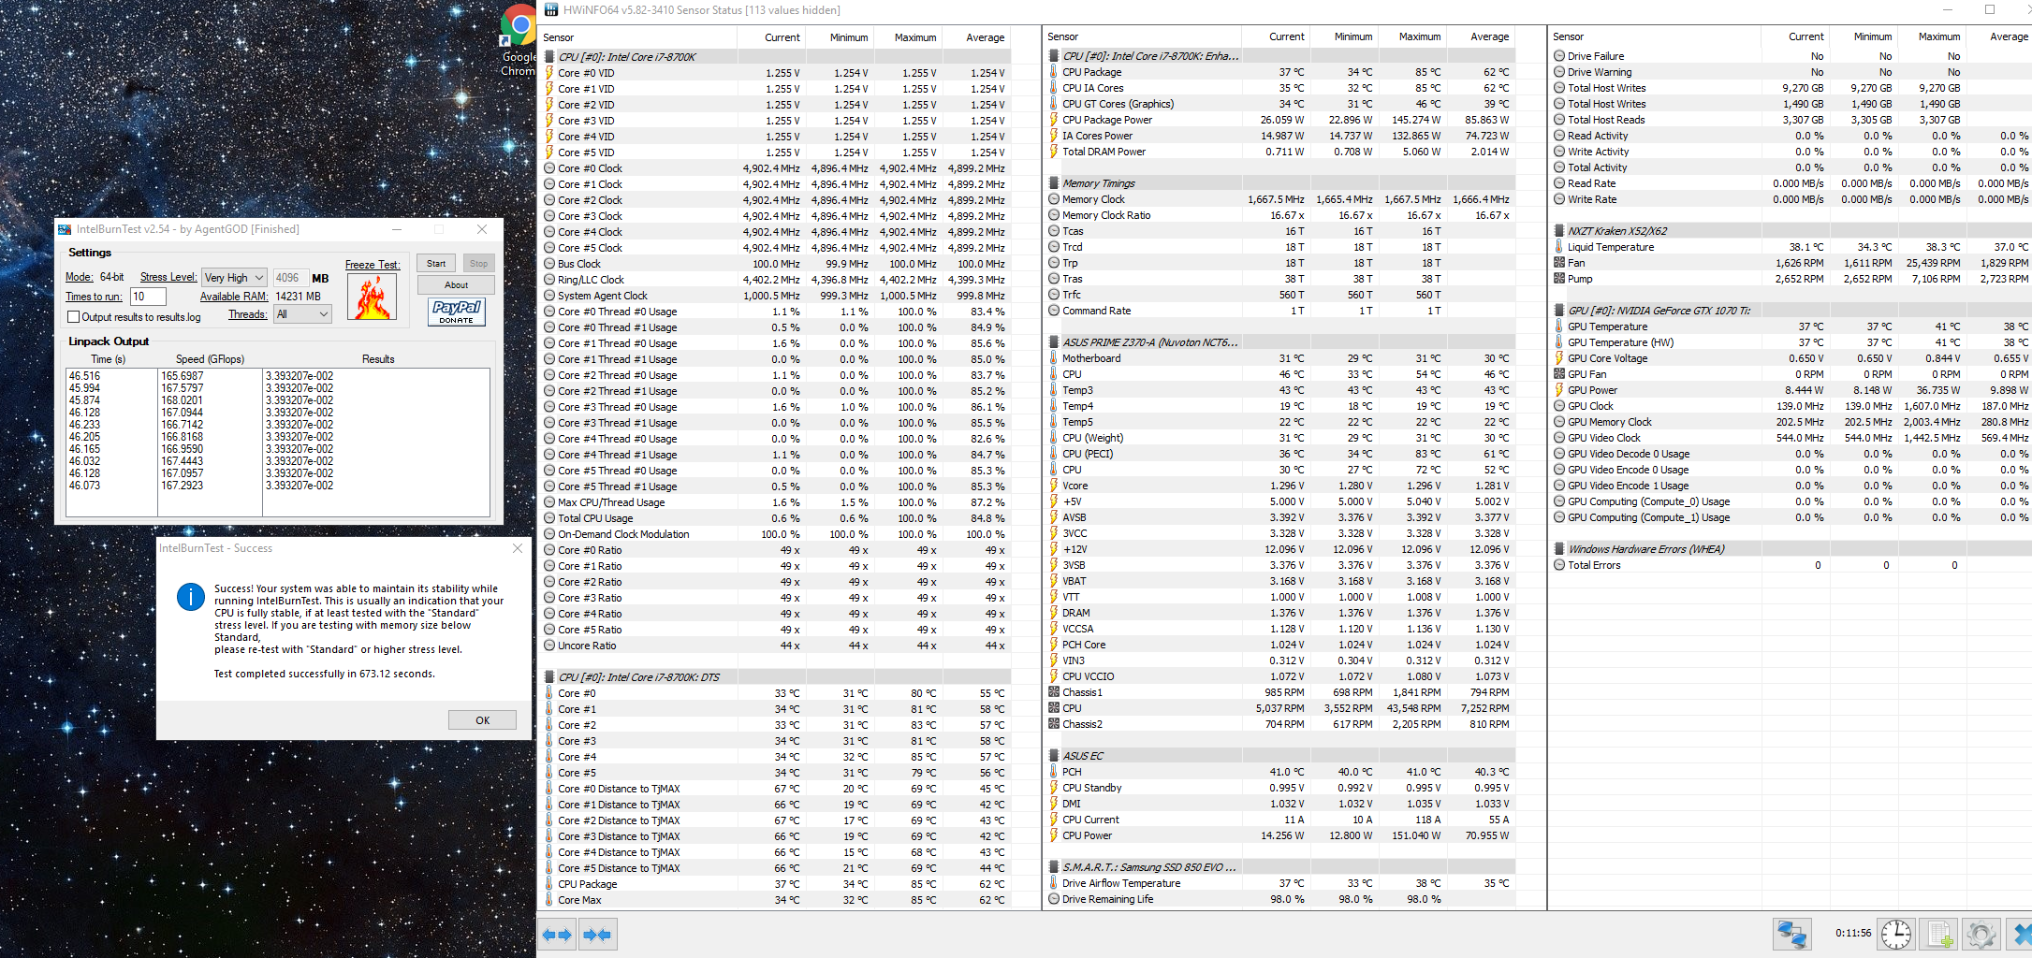Click the Stop button in IntelBurnTest

[x=478, y=264]
